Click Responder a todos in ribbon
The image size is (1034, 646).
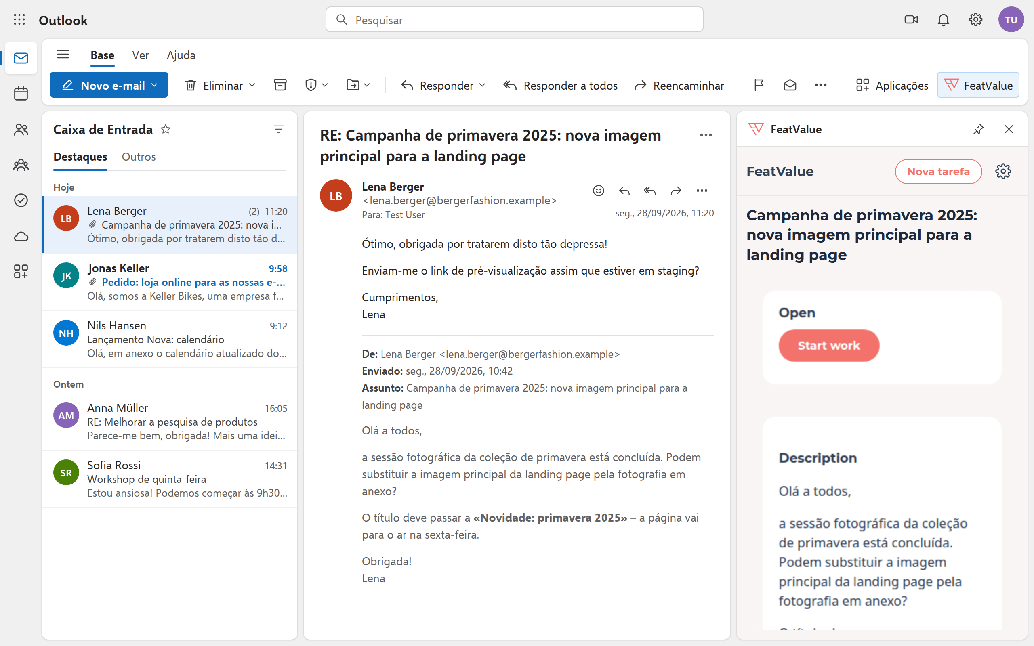coord(560,85)
